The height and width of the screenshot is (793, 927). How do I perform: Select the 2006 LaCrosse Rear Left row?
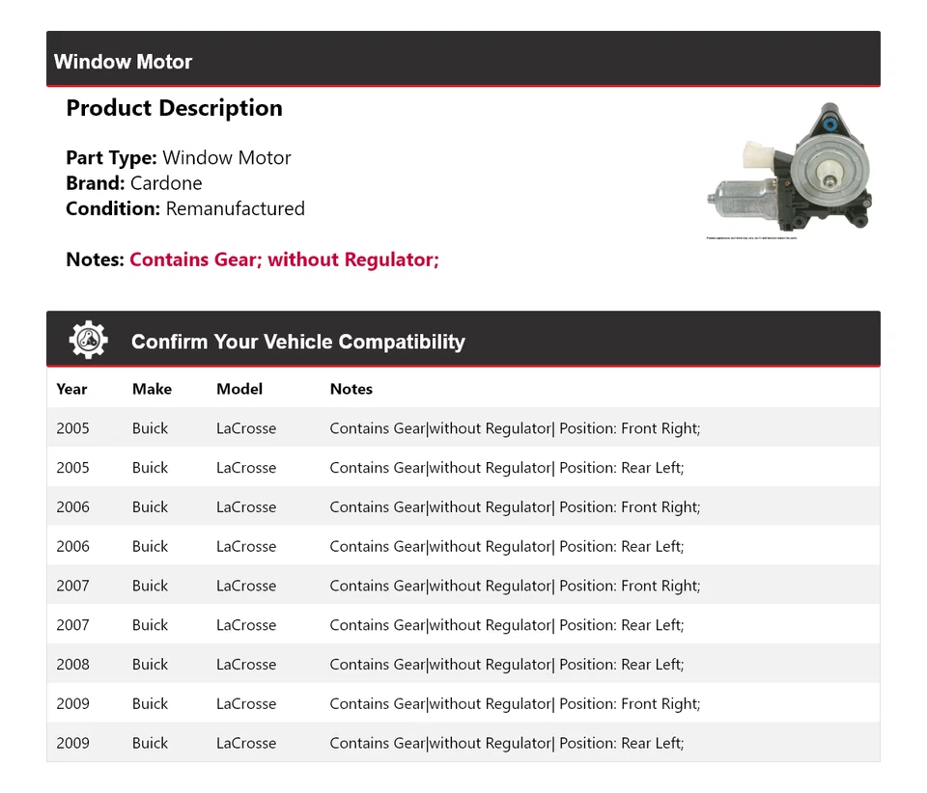point(463,546)
